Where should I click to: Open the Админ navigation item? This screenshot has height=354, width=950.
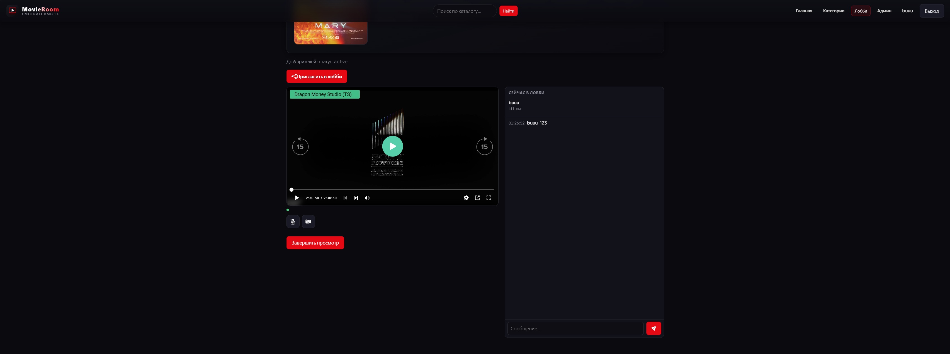coord(884,11)
